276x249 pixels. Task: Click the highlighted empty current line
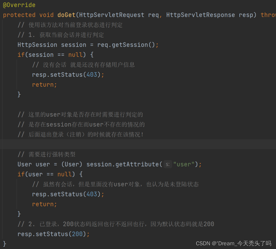coord(138,144)
